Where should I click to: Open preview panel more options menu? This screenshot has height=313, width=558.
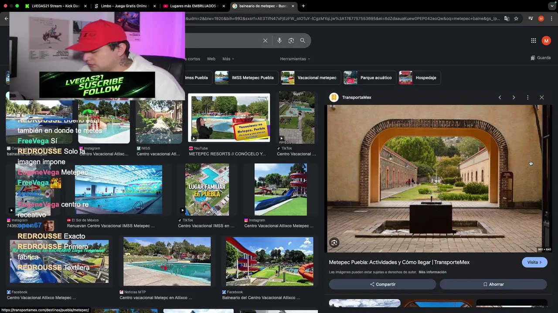[528, 97]
